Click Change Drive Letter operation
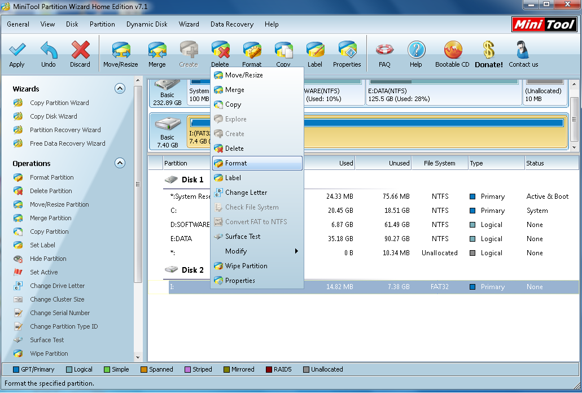582x393 pixels. [x=57, y=286]
